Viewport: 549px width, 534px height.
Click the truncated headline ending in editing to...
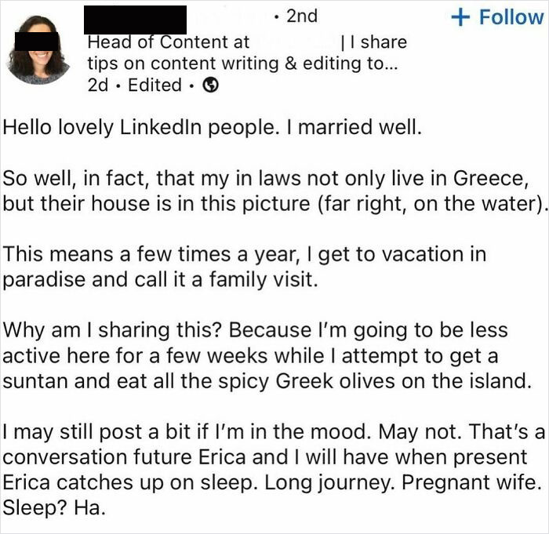point(242,64)
